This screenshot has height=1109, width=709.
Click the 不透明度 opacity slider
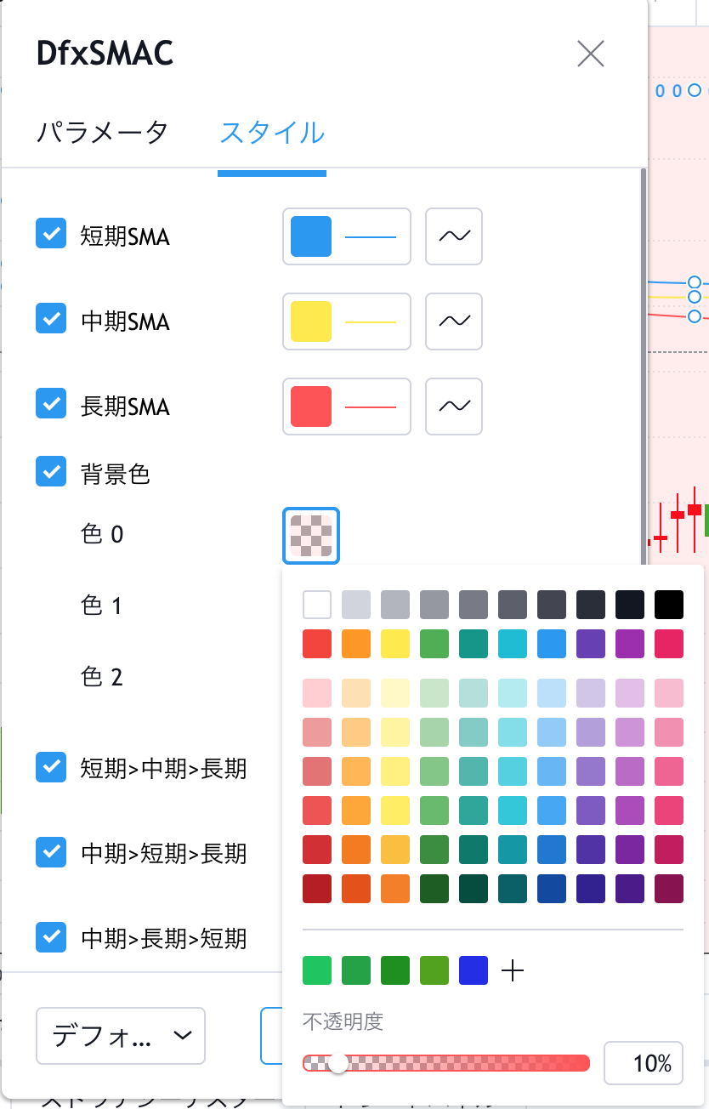446,1063
